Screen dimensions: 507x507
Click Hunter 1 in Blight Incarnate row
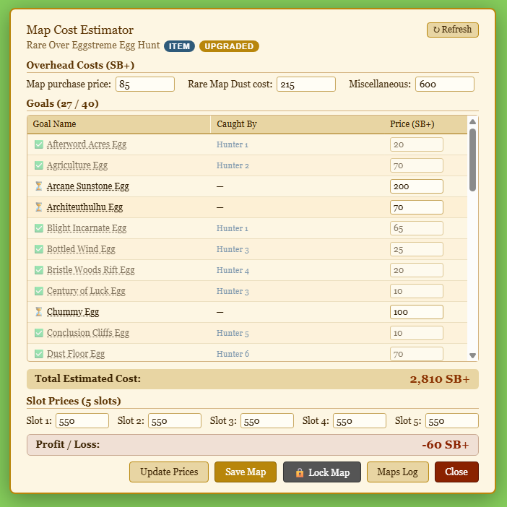click(232, 228)
